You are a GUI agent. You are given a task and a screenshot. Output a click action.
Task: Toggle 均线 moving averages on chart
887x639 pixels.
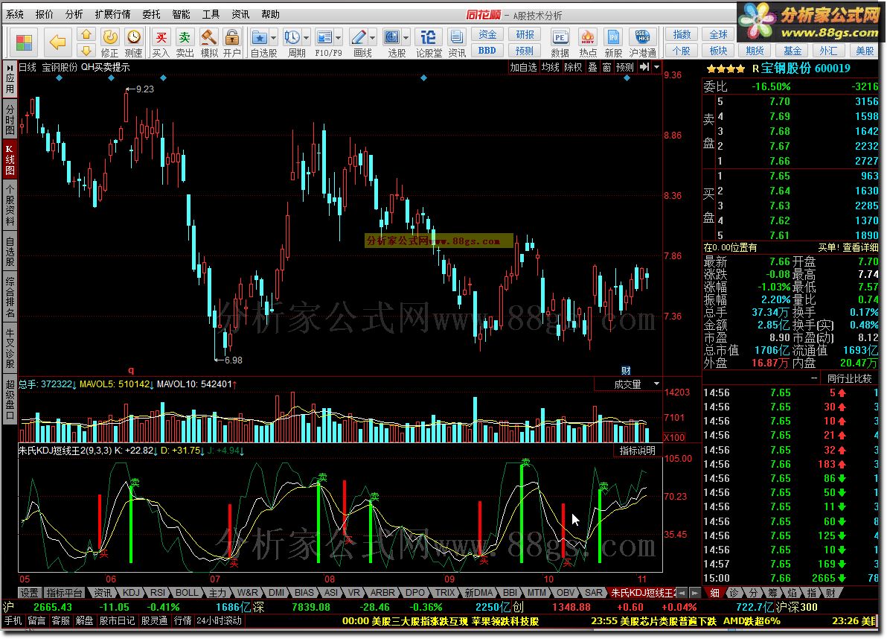[x=551, y=67]
